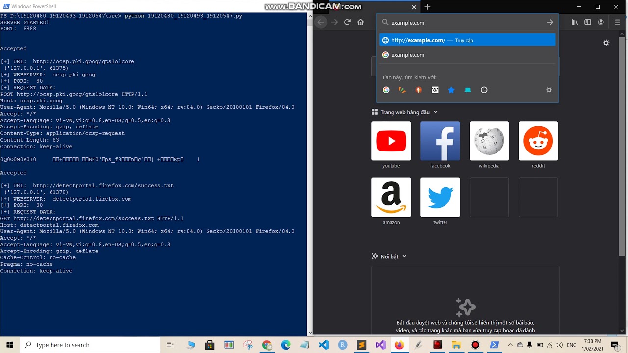This screenshot has width=628, height=353.
Task: Open the Windows notification center
Action: point(614,345)
